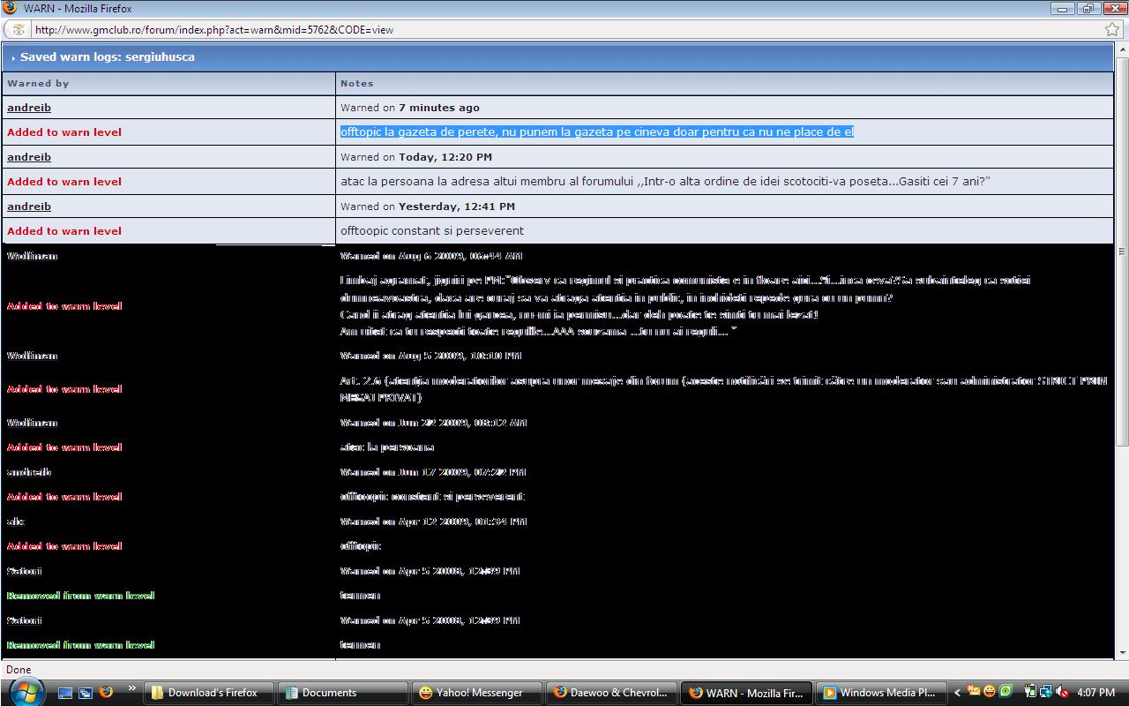Click andreib link beside Yesterday, 12:41 PM
Viewport: 1129px width, 706px height.
click(x=29, y=207)
